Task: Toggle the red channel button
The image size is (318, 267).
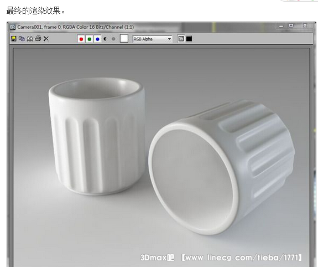Action: [81, 39]
